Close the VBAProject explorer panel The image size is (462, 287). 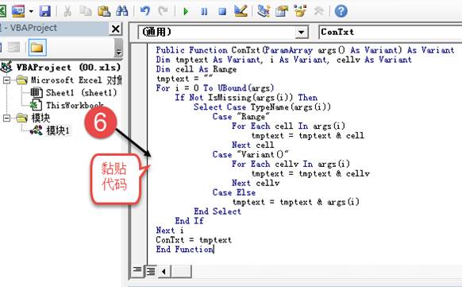coord(116,29)
